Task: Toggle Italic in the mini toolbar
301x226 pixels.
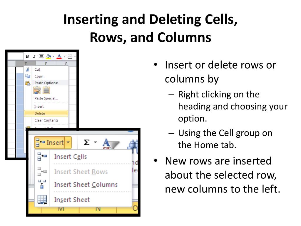Action: coord(34,56)
